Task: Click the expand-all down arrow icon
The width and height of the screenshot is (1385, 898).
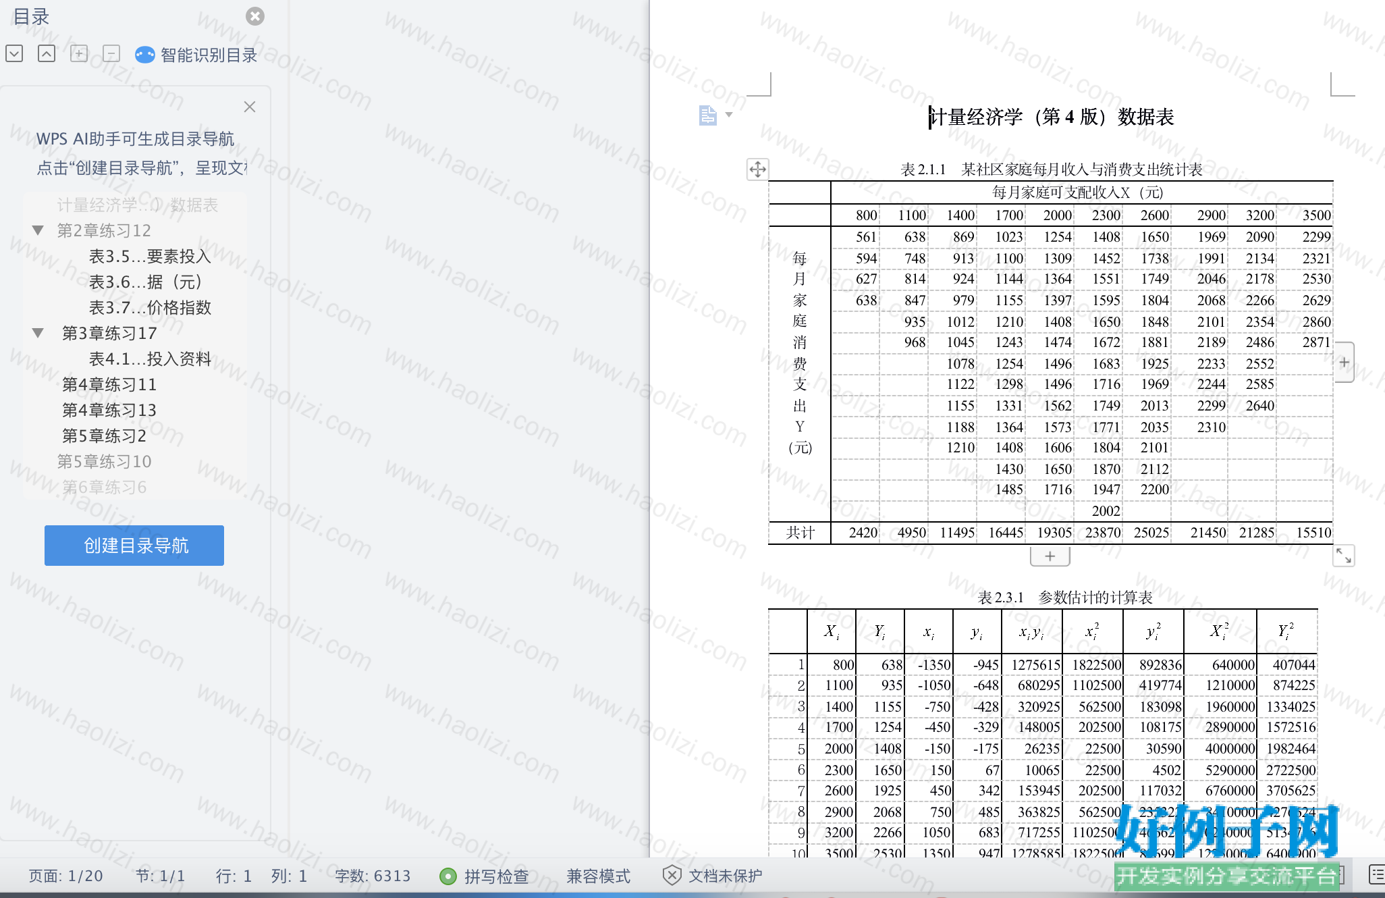Action: coord(14,53)
